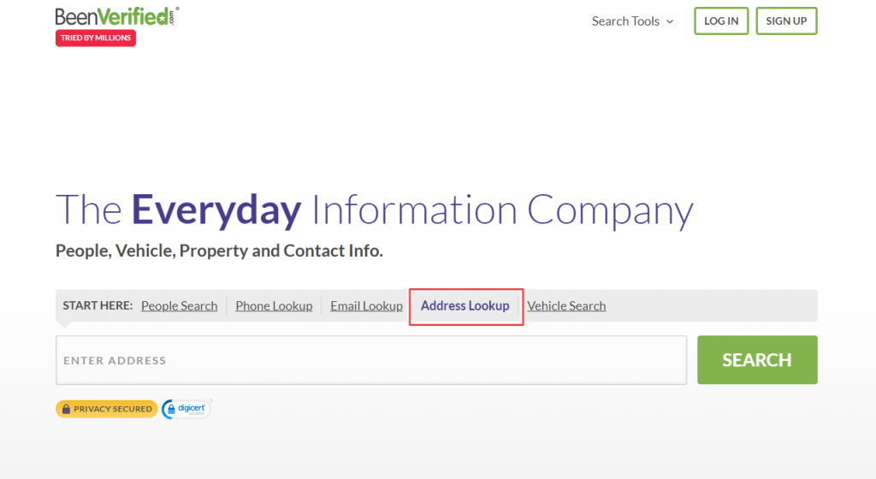Click the green SEARCH button
This screenshot has width=876, height=479.
pos(756,360)
